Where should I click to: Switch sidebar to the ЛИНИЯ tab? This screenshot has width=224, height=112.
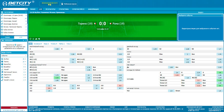[x=7, y=37]
